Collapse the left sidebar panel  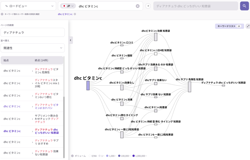coord(70,40)
